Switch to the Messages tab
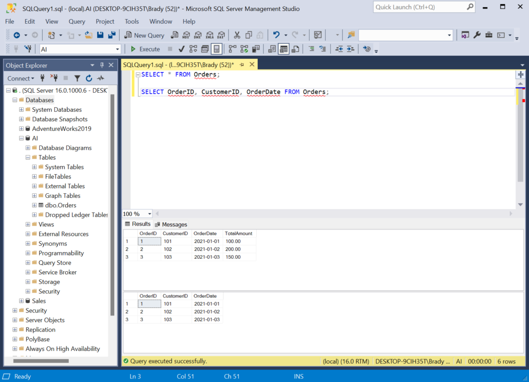Screen dimensions: 529x382 pos(171,224)
